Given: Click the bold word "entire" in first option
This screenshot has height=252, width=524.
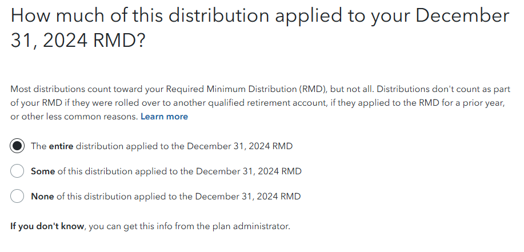Looking at the screenshot, I should [x=61, y=146].
